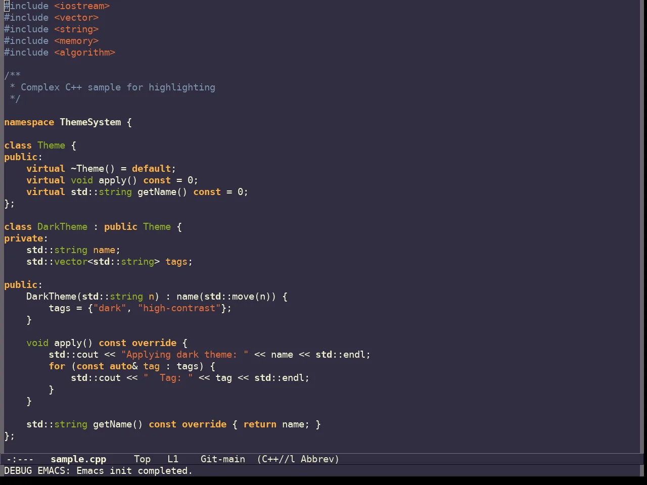647x485 pixels.
Task: Click the 'return' keyword
Action: click(260, 424)
